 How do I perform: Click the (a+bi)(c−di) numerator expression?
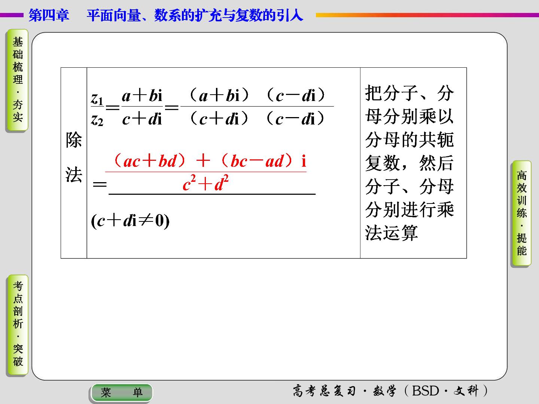[257, 96]
